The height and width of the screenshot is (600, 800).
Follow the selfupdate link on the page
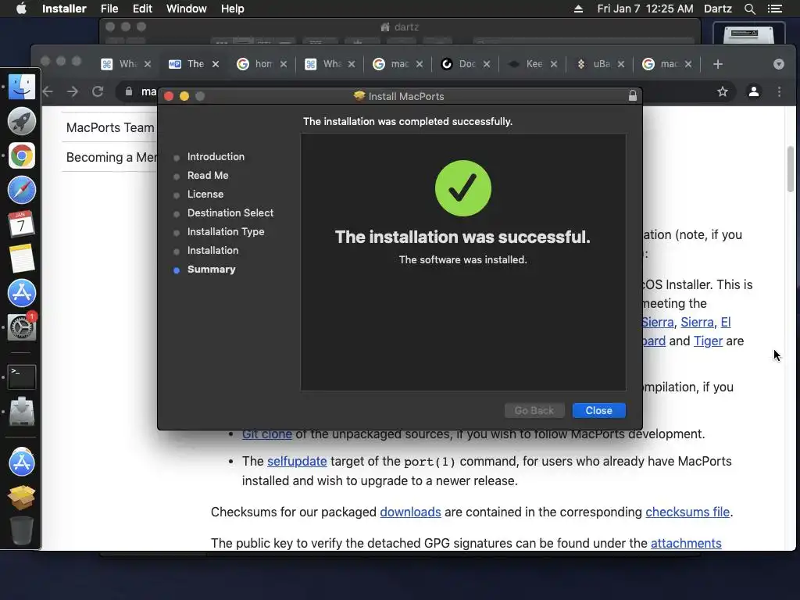pos(297,461)
